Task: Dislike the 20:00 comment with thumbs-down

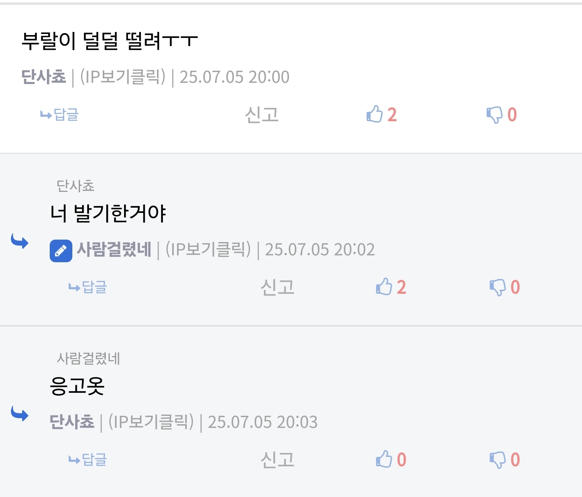Action: [x=502, y=115]
